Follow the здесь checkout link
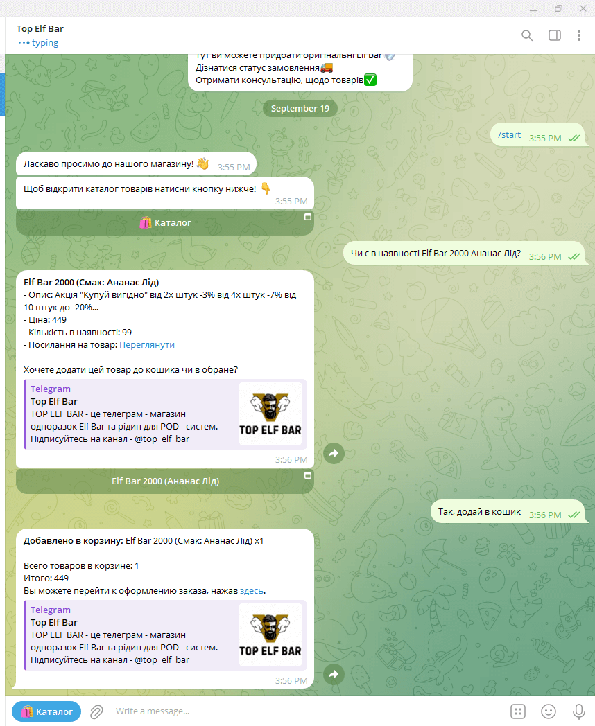This screenshot has height=726, width=595. tap(252, 591)
